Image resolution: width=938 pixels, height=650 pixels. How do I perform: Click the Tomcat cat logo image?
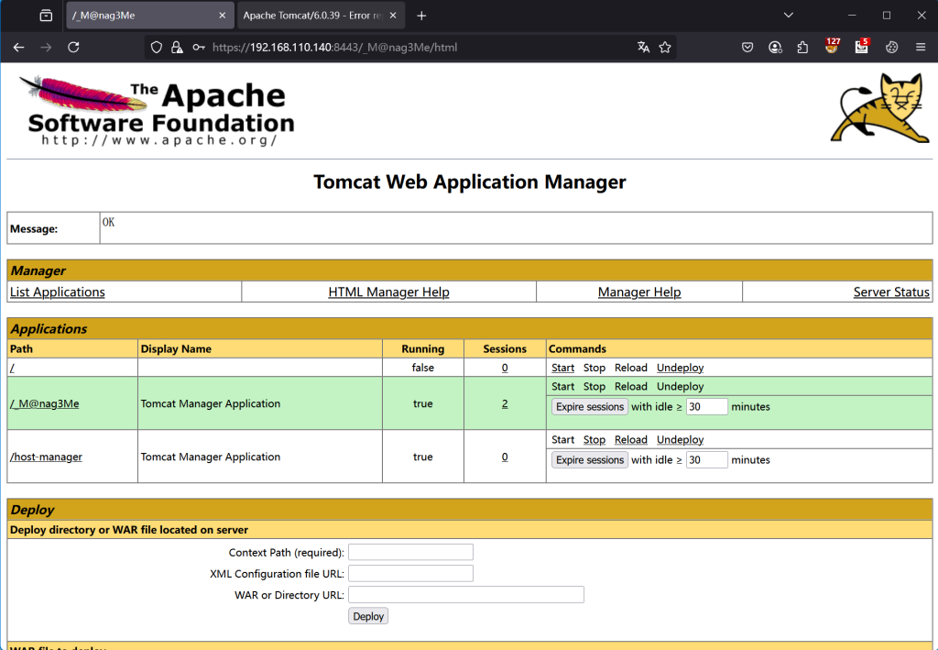click(x=879, y=108)
